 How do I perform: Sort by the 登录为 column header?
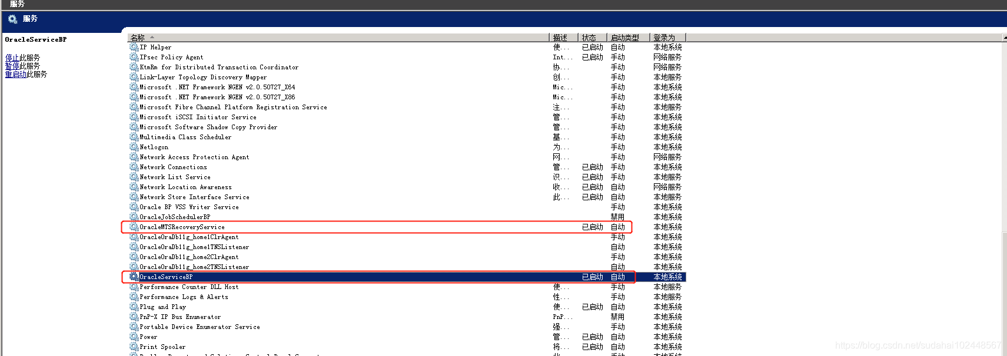point(668,38)
